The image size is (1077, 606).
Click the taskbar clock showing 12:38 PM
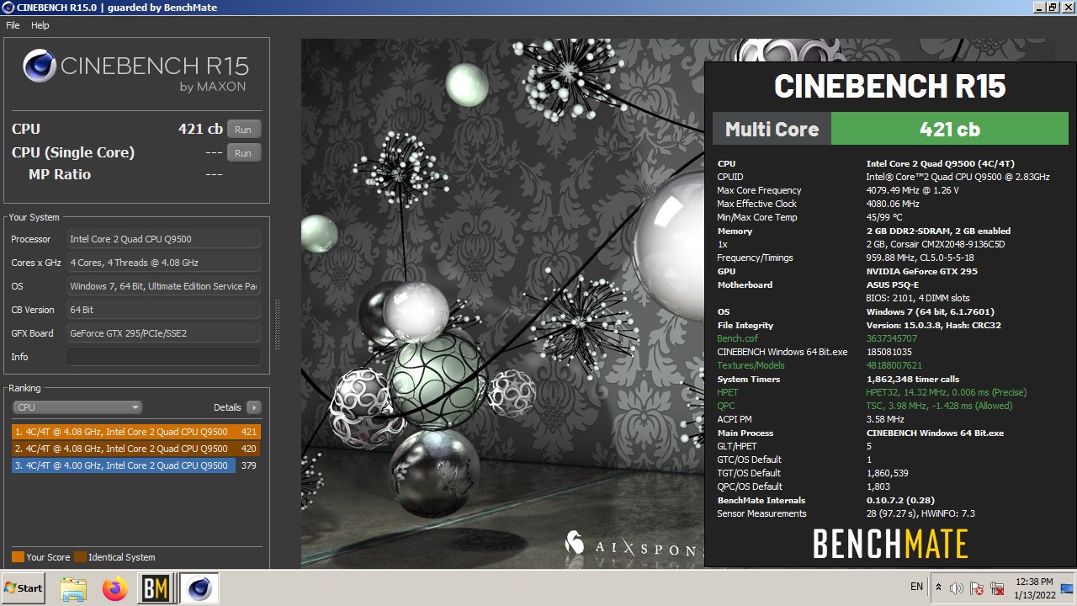click(x=1035, y=587)
